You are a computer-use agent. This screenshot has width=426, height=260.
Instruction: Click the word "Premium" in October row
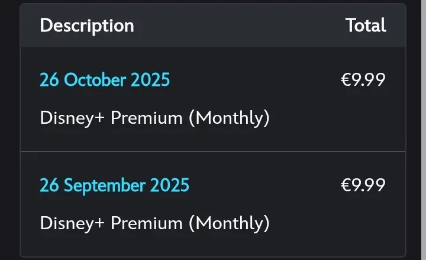click(147, 118)
